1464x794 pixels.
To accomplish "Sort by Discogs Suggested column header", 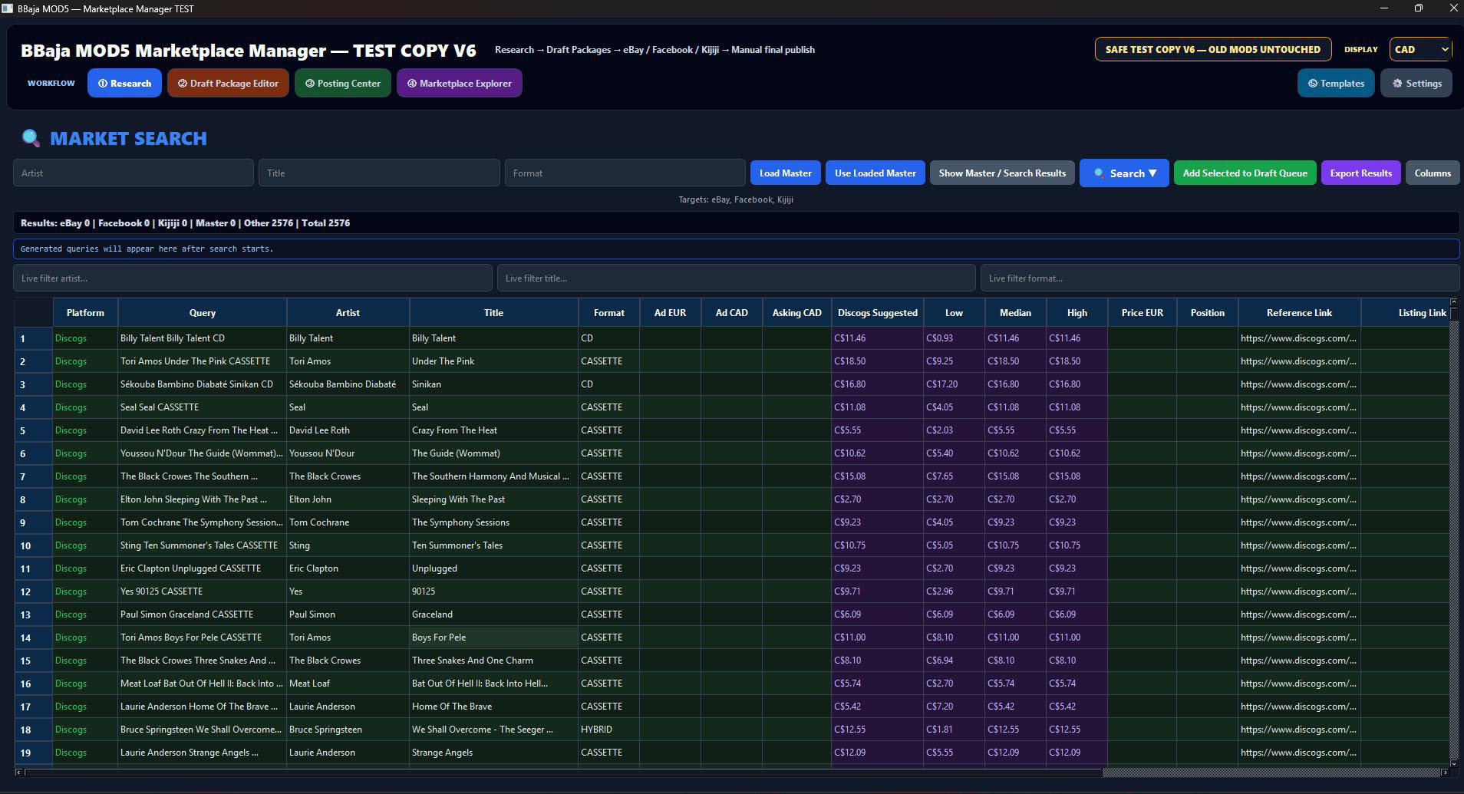I will tap(877, 312).
